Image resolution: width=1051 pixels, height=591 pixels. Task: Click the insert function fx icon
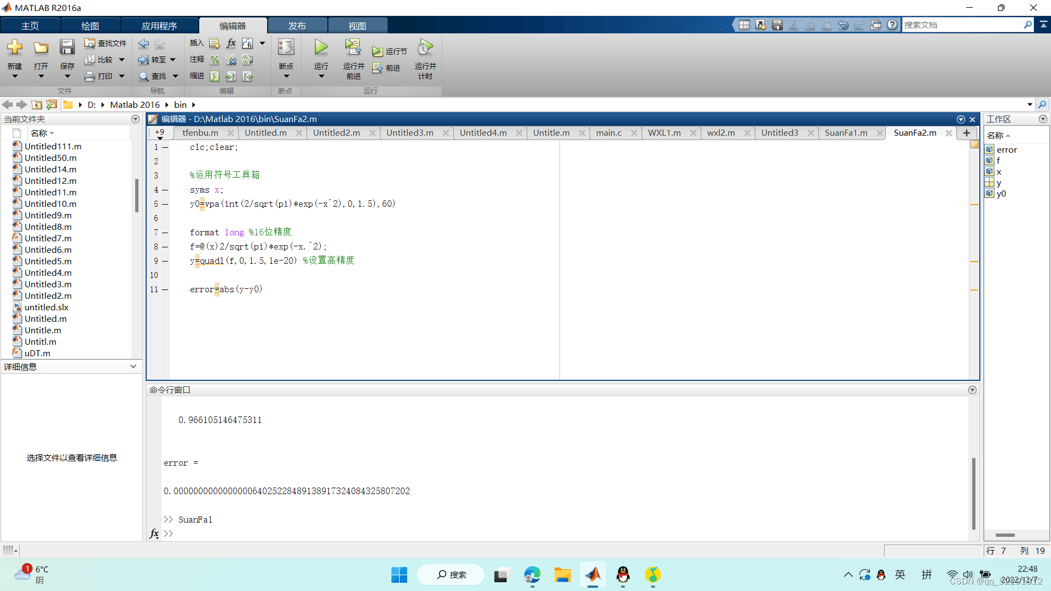tap(231, 43)
